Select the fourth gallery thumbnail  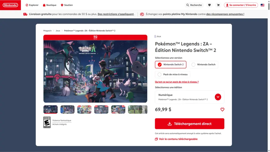101,110
